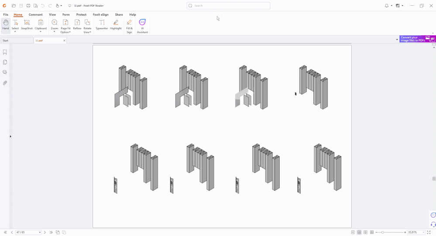This screenshot has height=236, width=436.
Task: Open the Clipboard options
Action: (x=41, y=26)
